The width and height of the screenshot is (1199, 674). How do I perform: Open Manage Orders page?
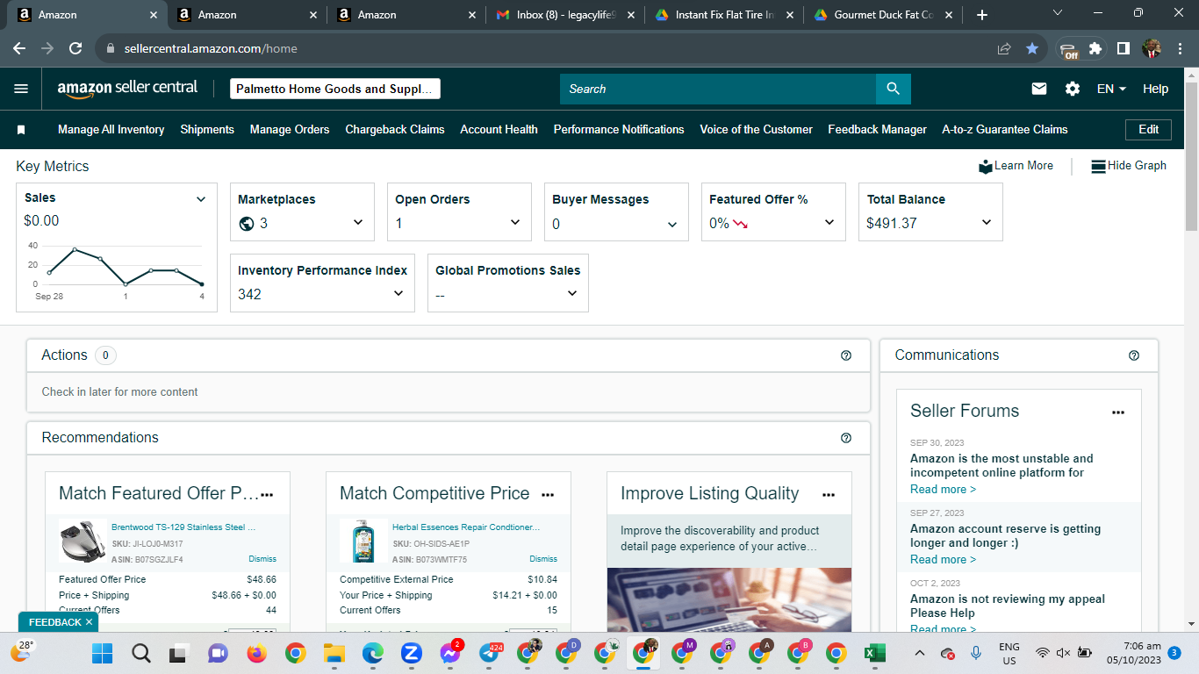290,130
